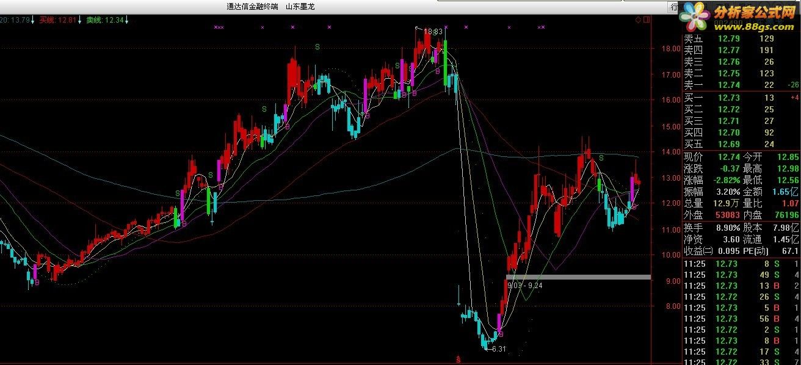Select the 买五 12.69 order row

point(741,144)
